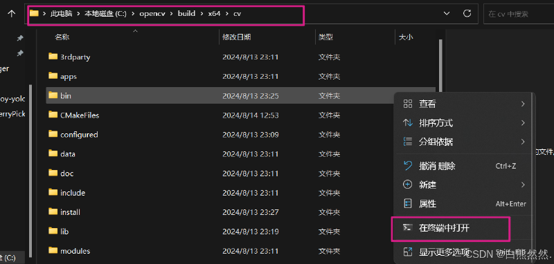
Task: Navigate to the build breadcrumb
Action: click(186, 14)
